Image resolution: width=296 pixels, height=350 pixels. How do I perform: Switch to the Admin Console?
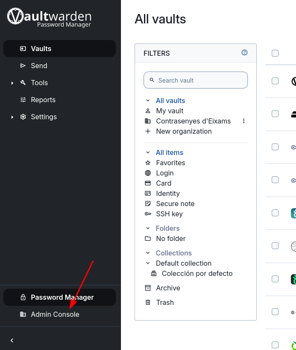coord(60,314)
